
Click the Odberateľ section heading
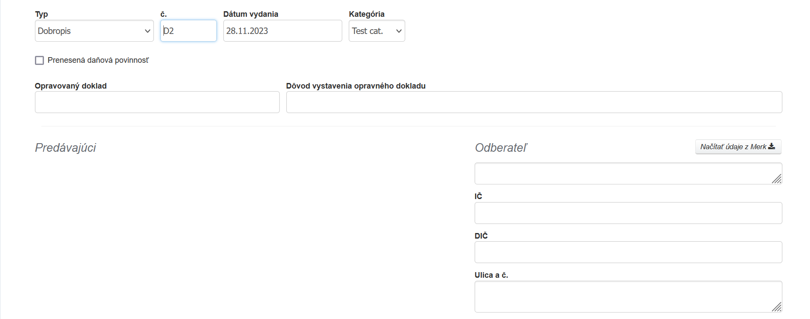click(501, 148)
